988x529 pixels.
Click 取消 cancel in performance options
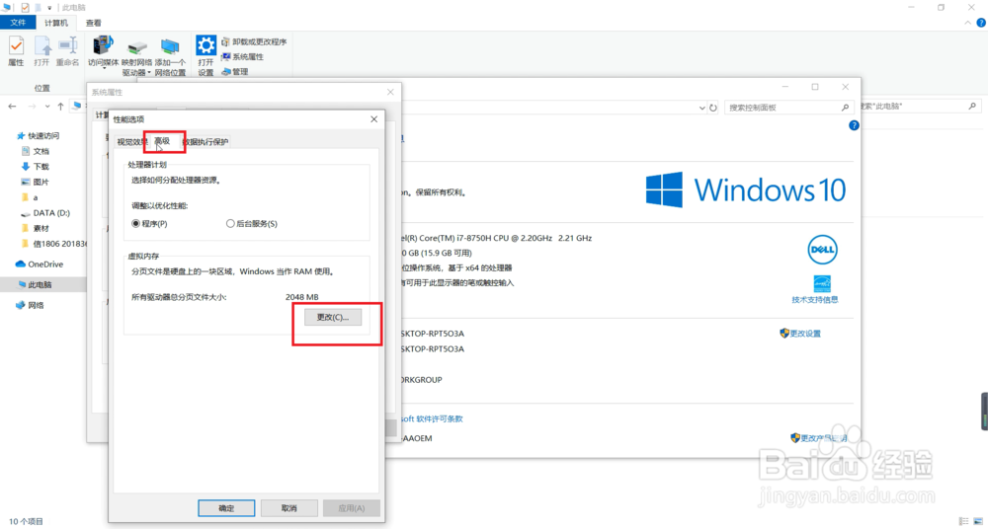pos(288,508)
